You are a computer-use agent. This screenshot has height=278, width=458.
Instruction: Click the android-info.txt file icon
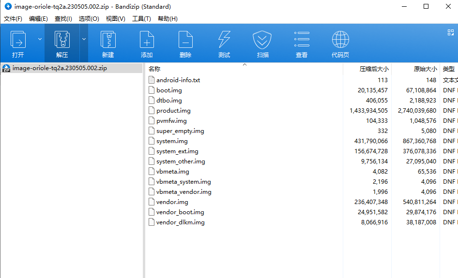pyautogui.click(x=152, y=80)
